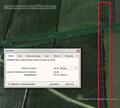Click the tab scroll right arrow
Viewport: 120px width, 108px height.
pyautogui.click(x=77, y=56)
